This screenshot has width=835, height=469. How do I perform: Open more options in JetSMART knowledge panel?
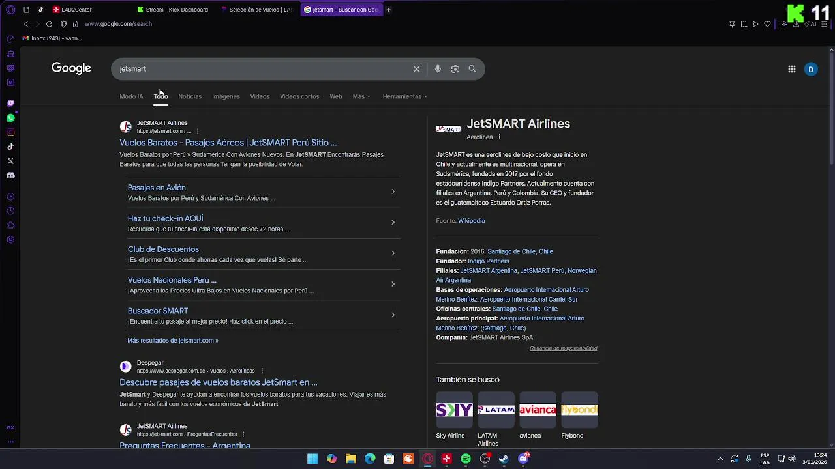coord(500,137)
